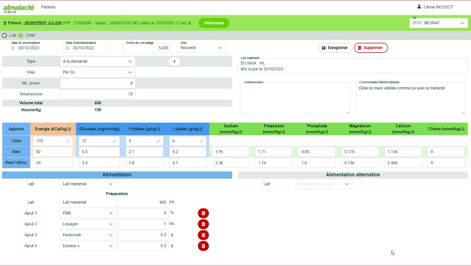Select the Diète radio button
This screenshot has width=471, height=266.
click(x=21, y=35)
